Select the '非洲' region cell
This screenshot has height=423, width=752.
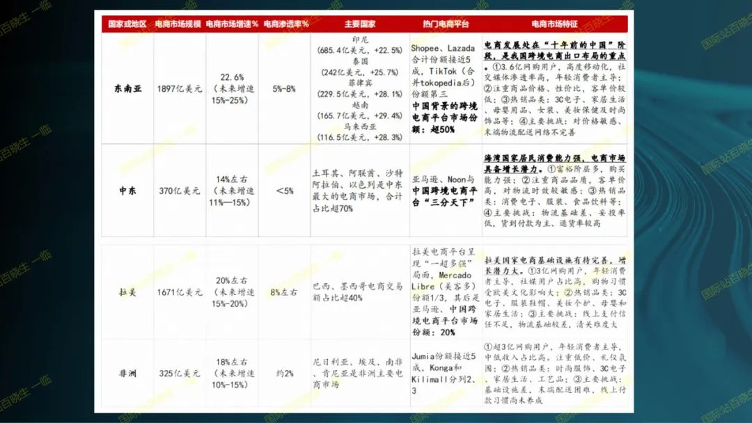click(x=127, y=373)
